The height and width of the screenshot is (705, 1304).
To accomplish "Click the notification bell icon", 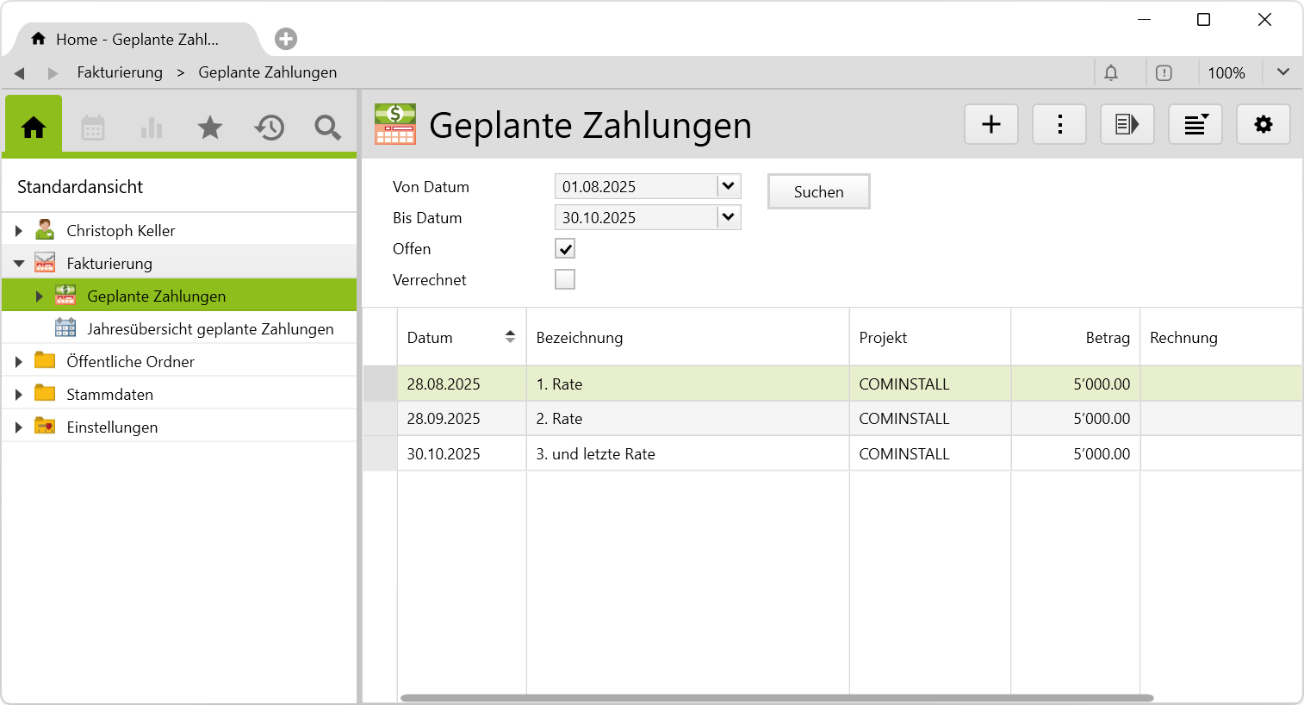I will coord(1111,73).
